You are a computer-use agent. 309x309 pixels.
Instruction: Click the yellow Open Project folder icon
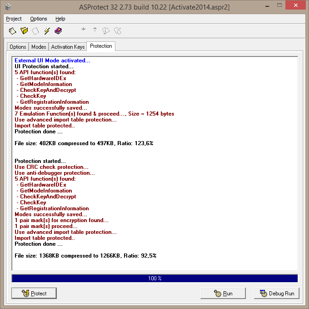click(x=24, y=31)
